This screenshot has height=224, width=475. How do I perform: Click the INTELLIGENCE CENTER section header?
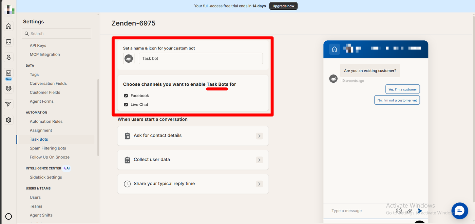click(x=43, y=168)
